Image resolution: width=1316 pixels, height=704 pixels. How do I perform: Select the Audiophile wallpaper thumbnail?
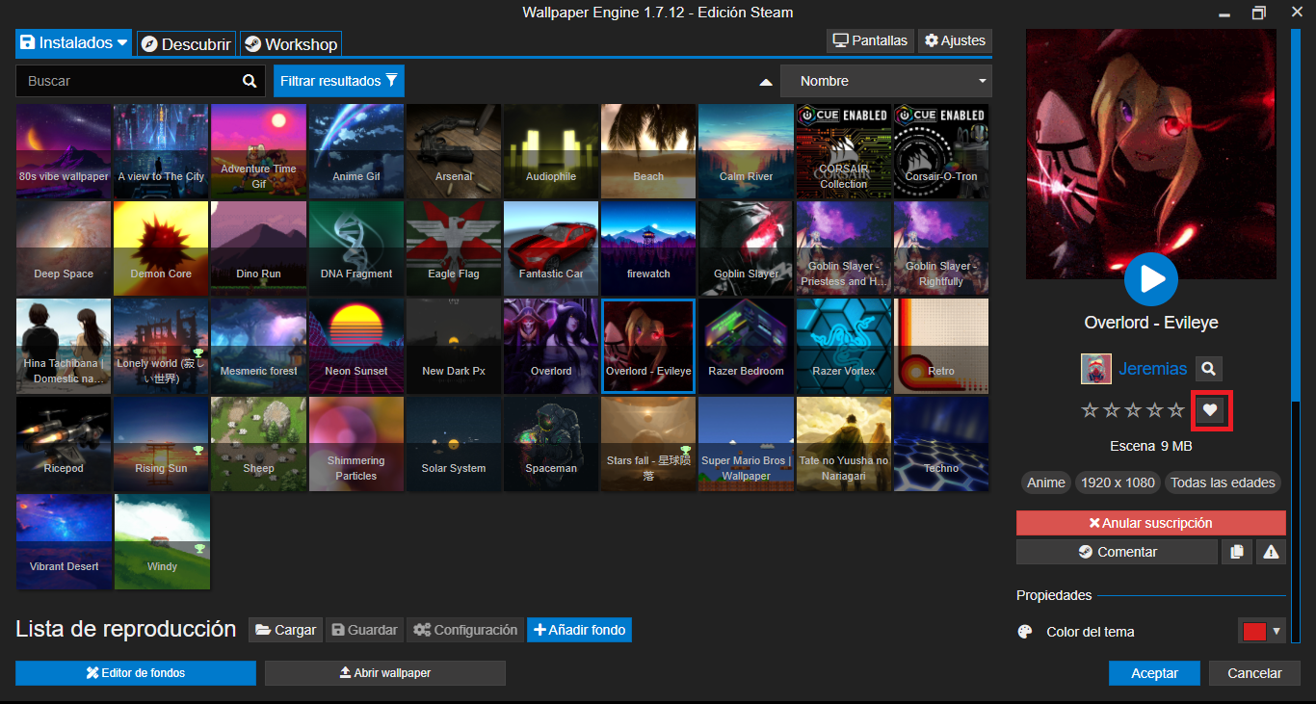point(551,150)
